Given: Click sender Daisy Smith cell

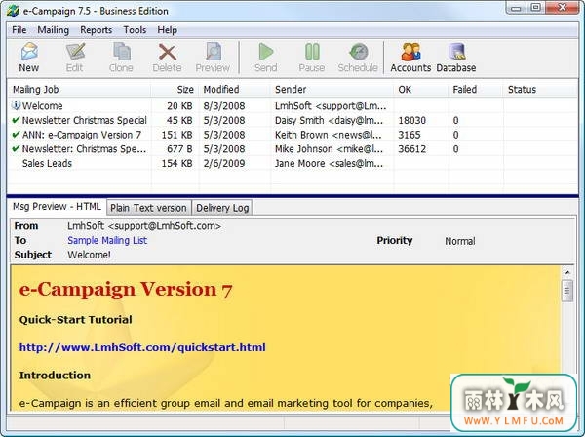Looking at the screenshot, I should [x=329, y=120].
